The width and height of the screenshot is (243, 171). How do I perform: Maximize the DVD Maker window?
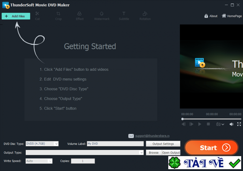click(232, 5)
